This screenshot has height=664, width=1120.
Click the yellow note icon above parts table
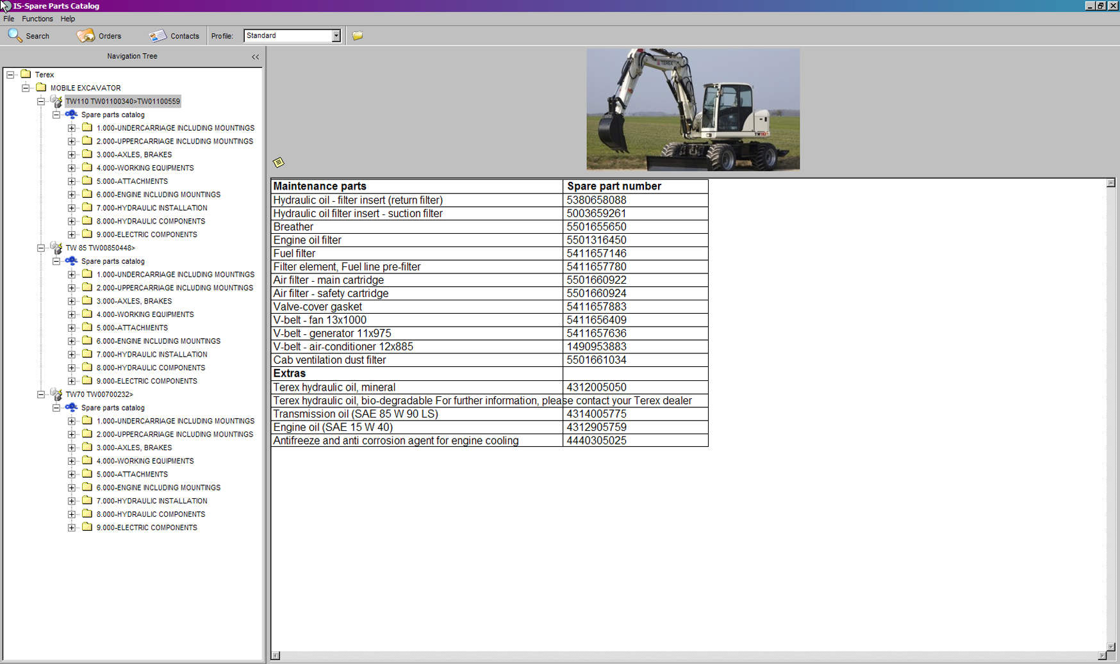(279, 162)
